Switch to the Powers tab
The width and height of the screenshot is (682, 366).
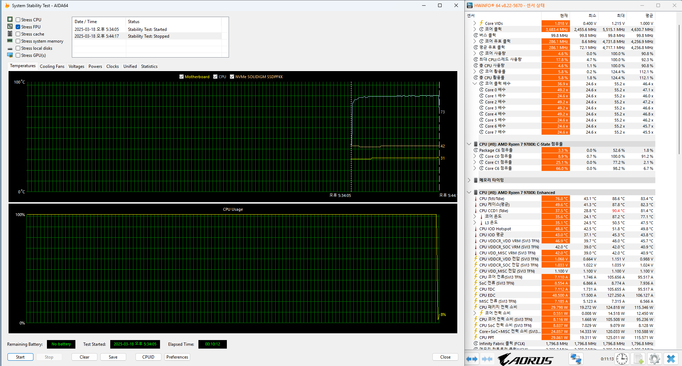coord(95,66)
